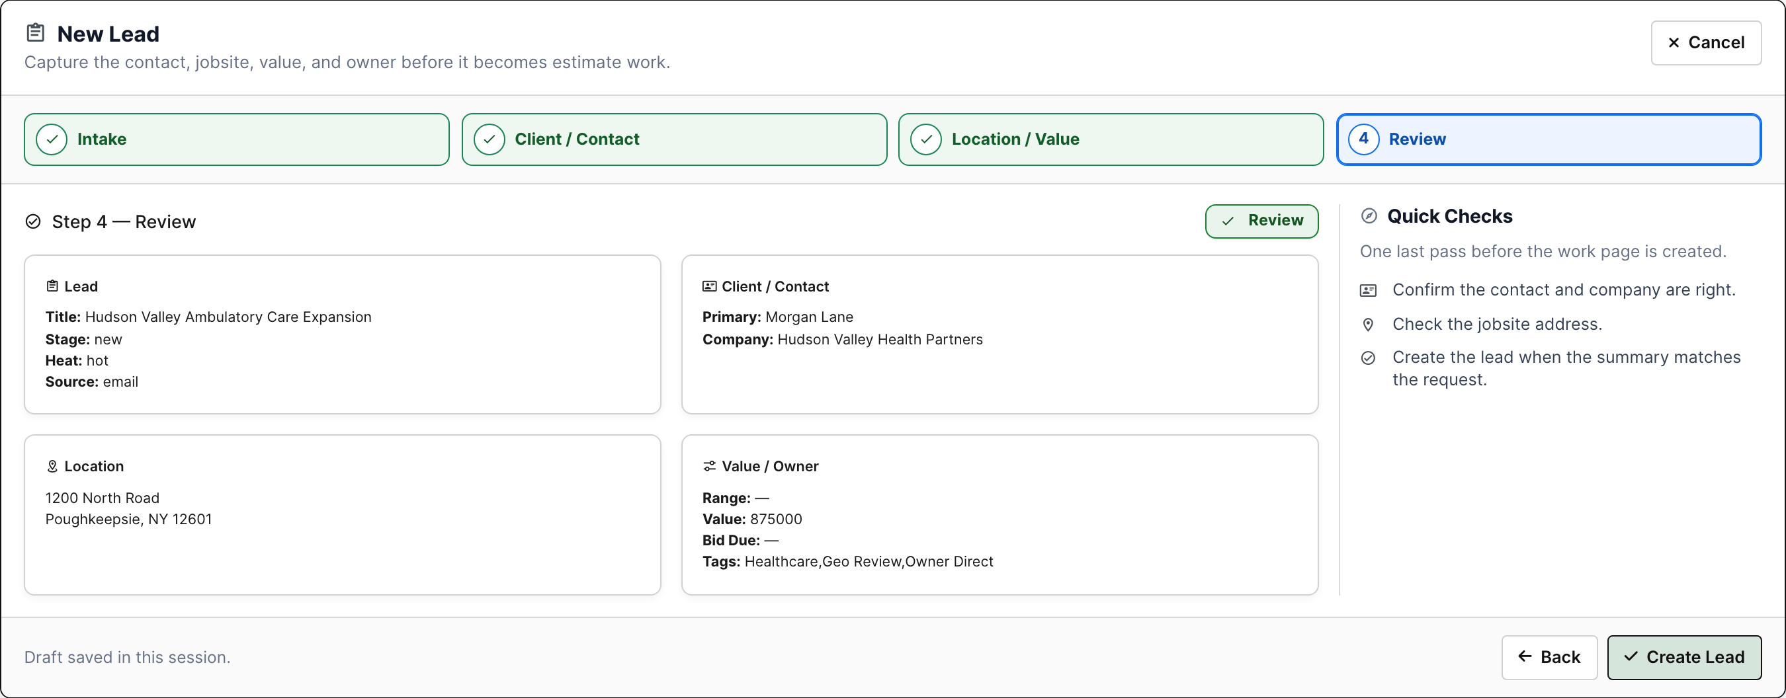Click the Create Lead button
Screen dimensions: 1786x698
click(1684, 657)
